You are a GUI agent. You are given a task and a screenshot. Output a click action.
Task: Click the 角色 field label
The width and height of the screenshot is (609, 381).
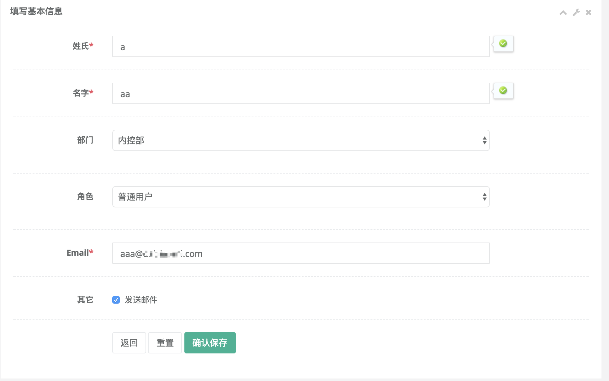(85, 196)
